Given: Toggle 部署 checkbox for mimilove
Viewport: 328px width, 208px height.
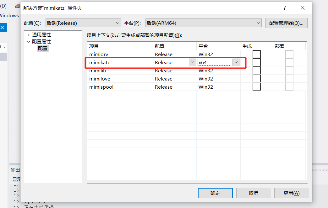Looking at the screenshot, I should point(289,79).
